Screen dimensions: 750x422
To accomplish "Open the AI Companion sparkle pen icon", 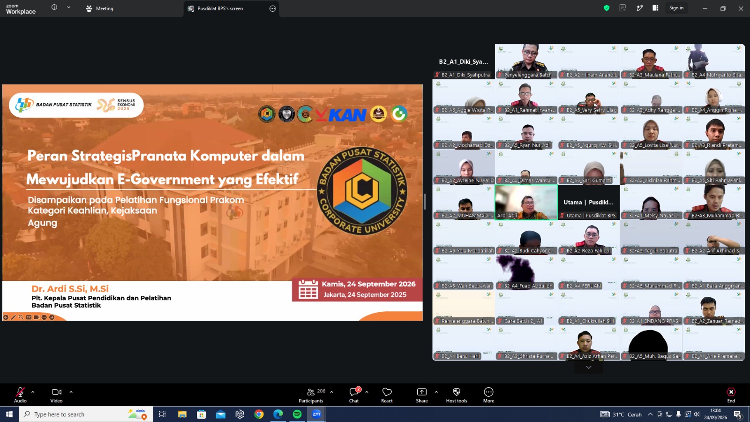I will [x=639, y=8].
